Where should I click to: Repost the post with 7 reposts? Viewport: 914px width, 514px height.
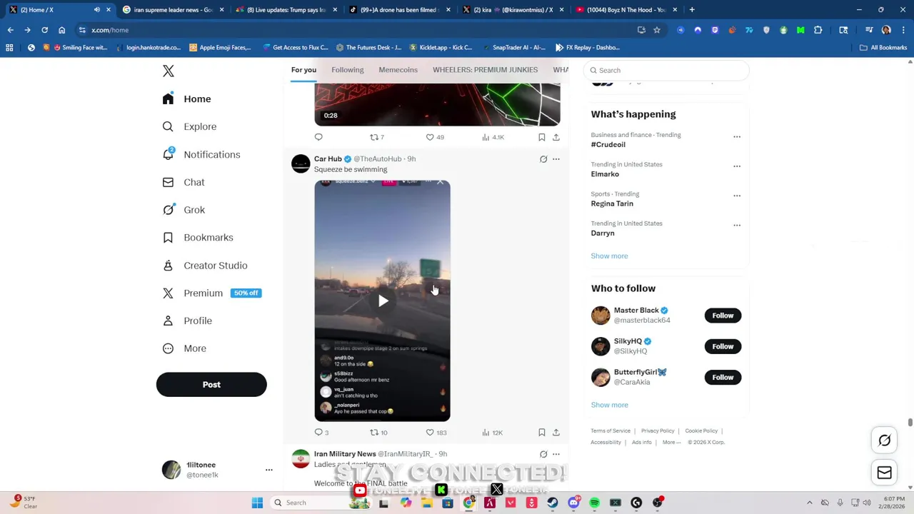pyautogui.click(x=376, y=137)
